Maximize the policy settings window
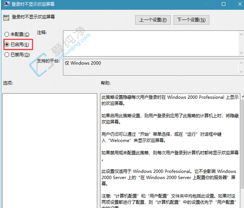Viewport: 244px width, 208px height. (223, 4)
